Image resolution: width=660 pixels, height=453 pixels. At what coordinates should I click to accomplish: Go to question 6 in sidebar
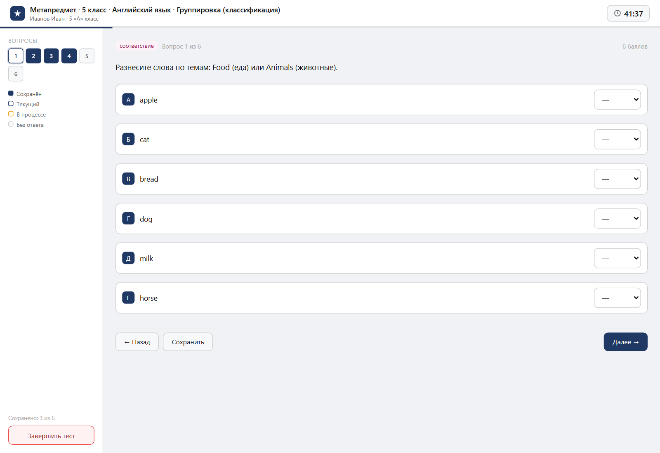click(x=16, y=74)
